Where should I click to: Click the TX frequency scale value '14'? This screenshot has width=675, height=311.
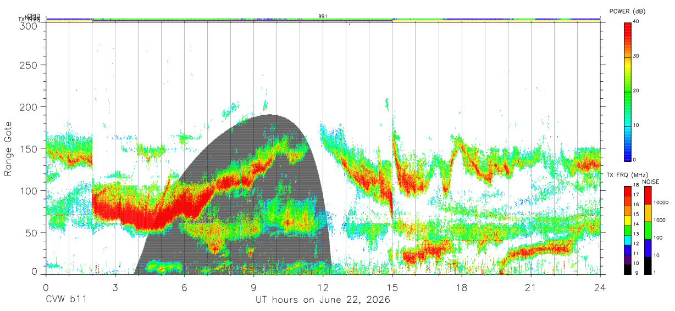click(637, 225)
